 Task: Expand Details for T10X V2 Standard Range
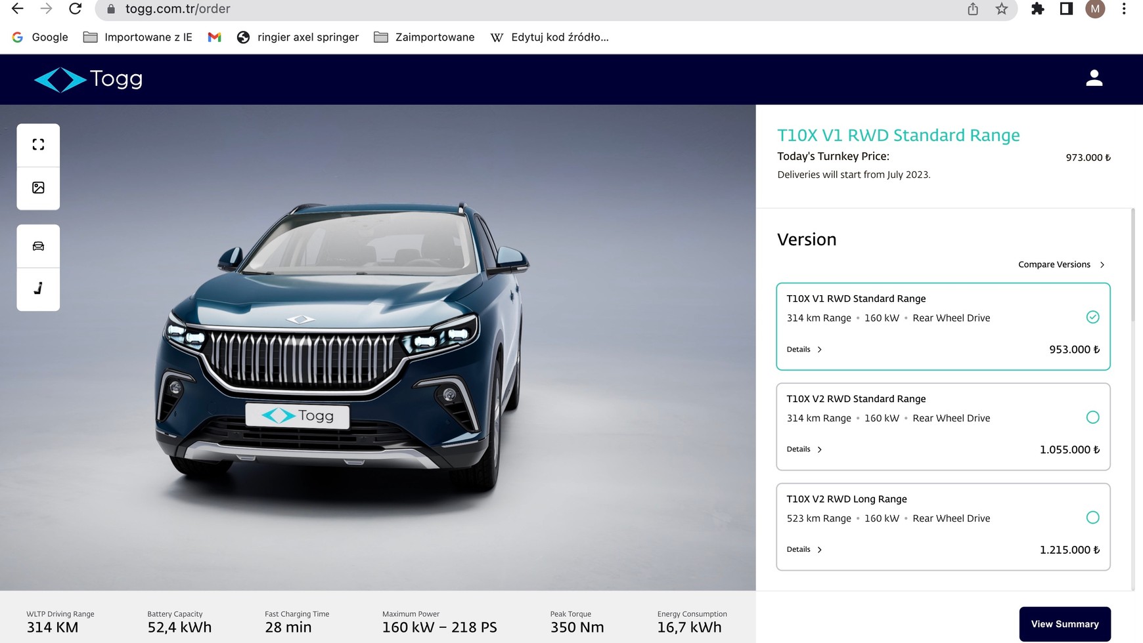point(804,449)
